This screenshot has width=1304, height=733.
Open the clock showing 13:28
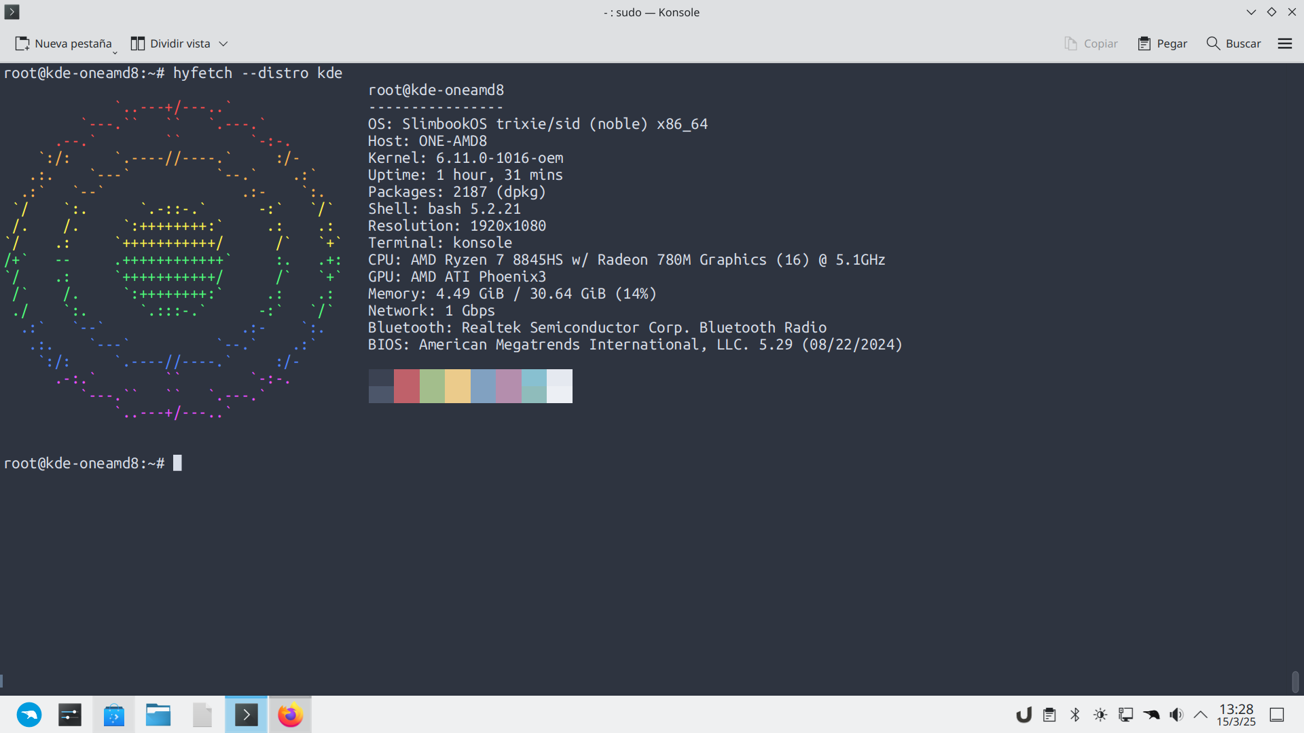[x=1236, y=715]
